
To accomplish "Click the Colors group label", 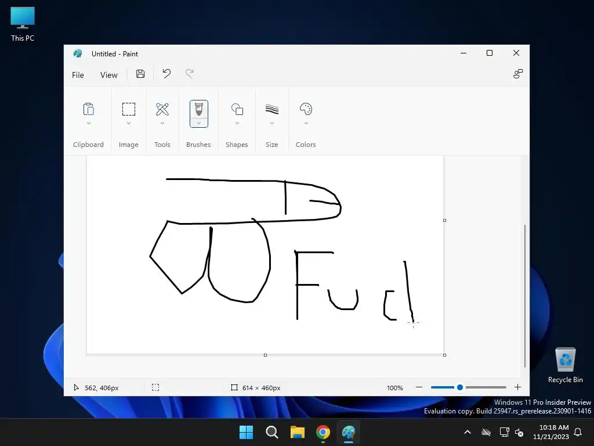I will point(306,145).
